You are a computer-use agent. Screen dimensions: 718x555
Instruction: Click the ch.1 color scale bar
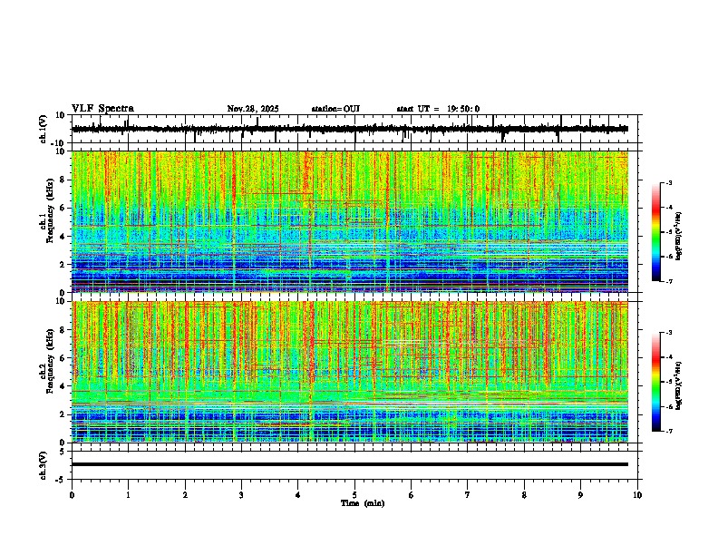[x=656, y=232]
